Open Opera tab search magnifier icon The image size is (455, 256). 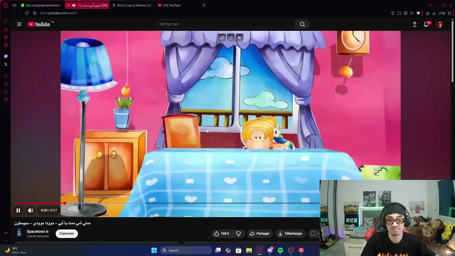click(430, 5)
